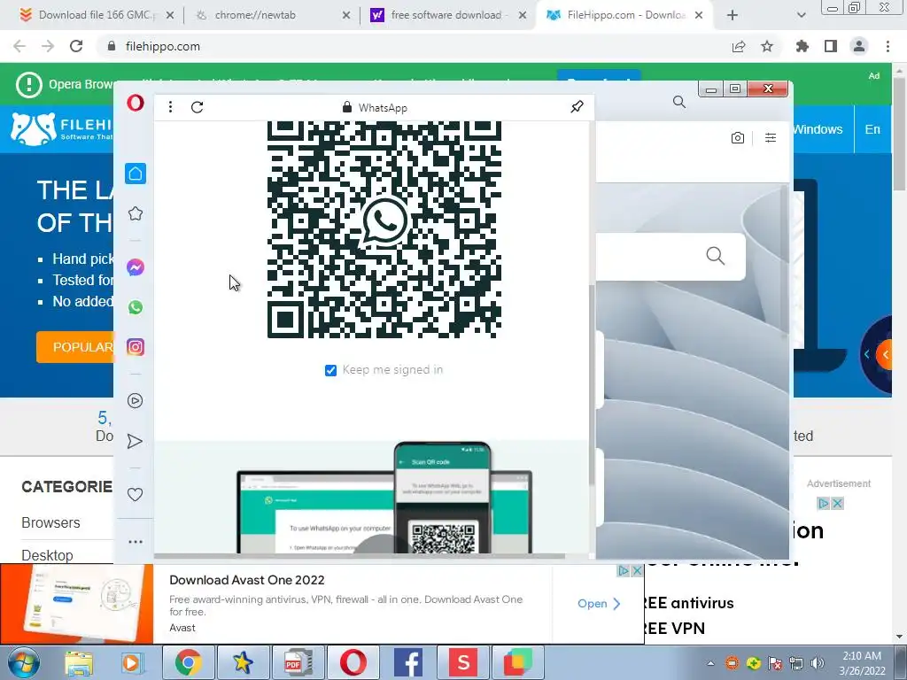Image resolution: width=907 pixels, height=680 pixels.
Task: Open a new Chrome tab
Action: pos(733,16)
